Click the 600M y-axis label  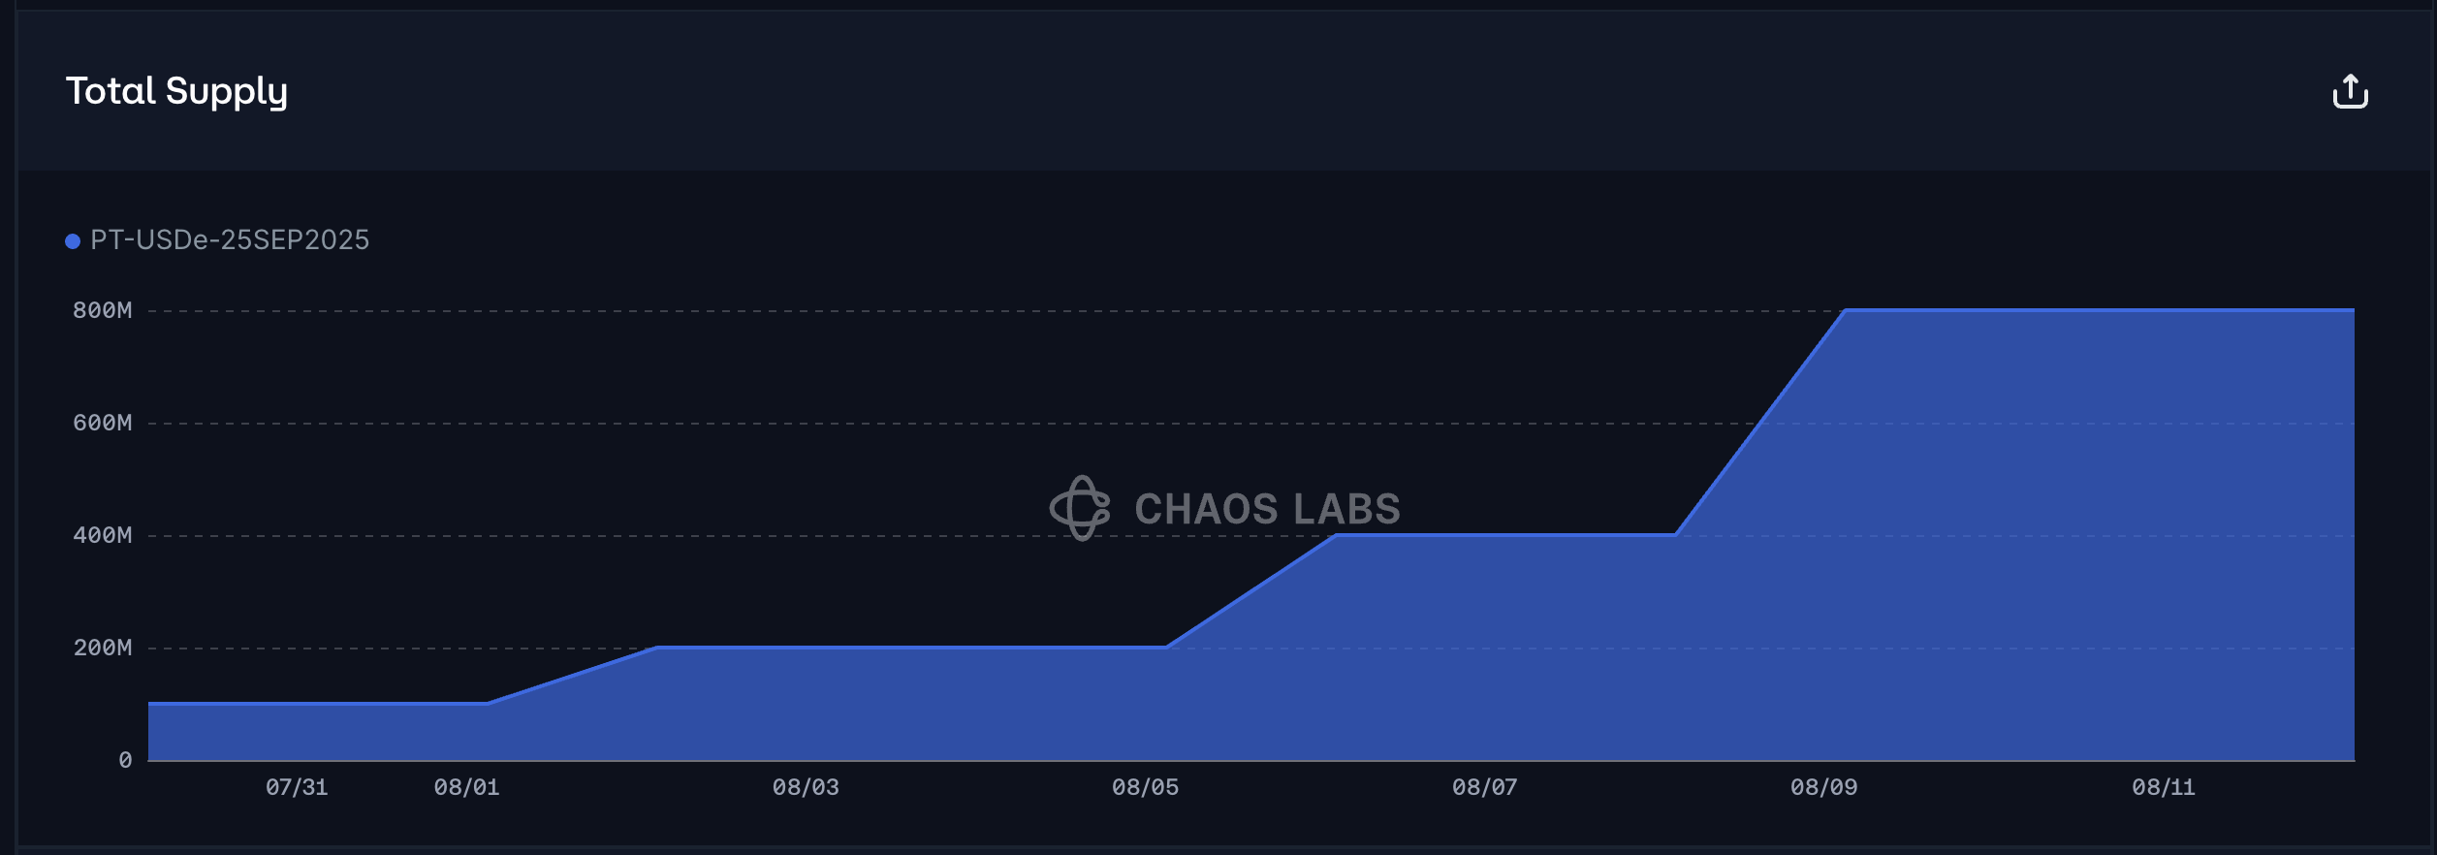(x=102, y=423)
